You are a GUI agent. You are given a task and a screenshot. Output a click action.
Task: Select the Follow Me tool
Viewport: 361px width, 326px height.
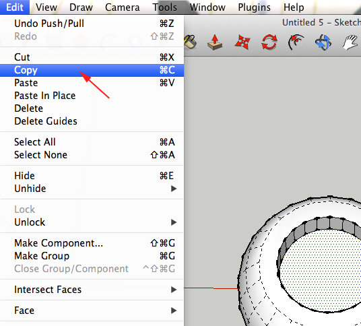[296, 42]
